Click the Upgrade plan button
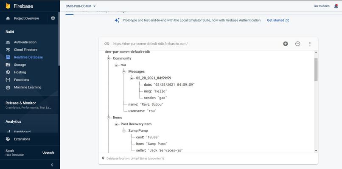The height and width of the screenshot is (169, 342). click(48, 152)
